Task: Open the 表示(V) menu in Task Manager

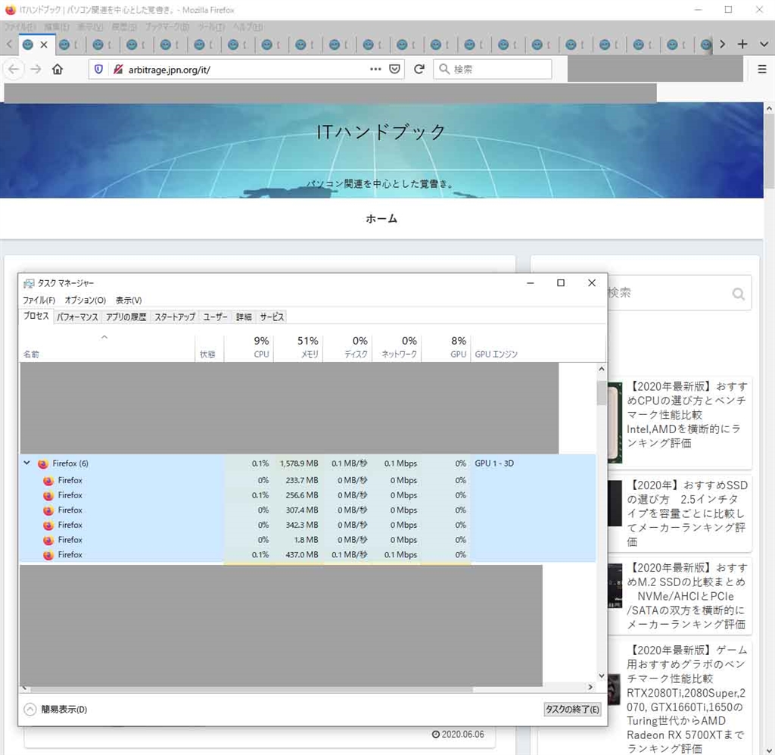Action: (x=129, y=300)
